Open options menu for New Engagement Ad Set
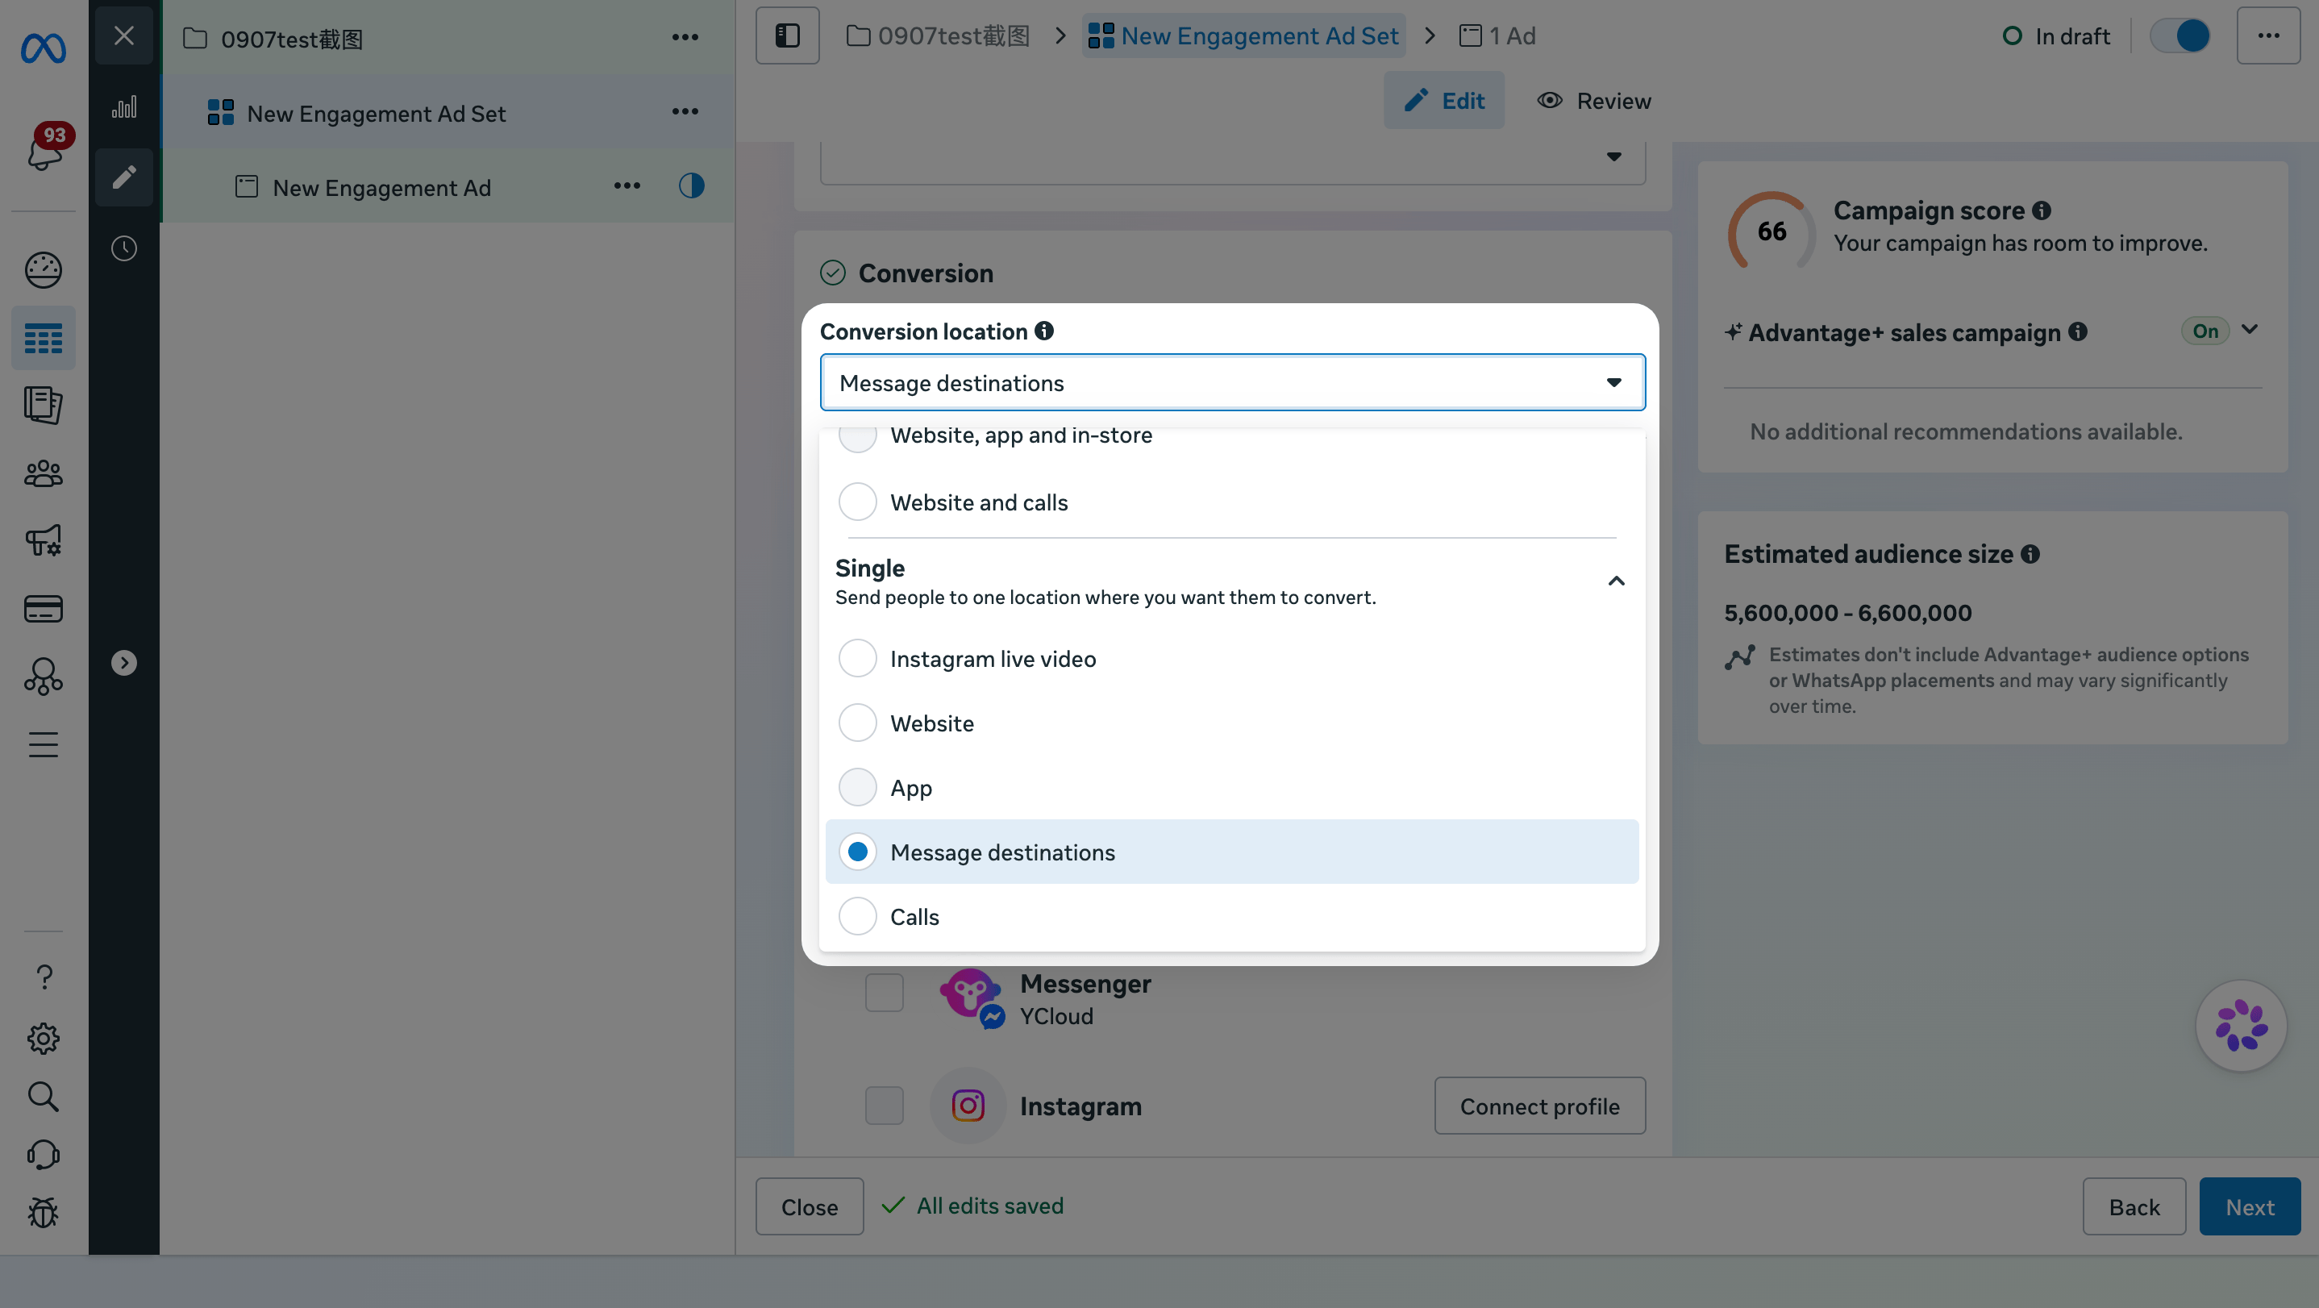 685,111
